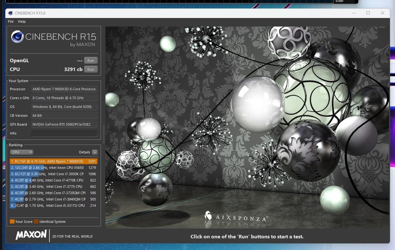Open the Help menu

click(22, 21)
